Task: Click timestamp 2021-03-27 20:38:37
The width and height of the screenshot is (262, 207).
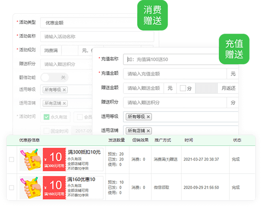Action: tap(201, 159)
